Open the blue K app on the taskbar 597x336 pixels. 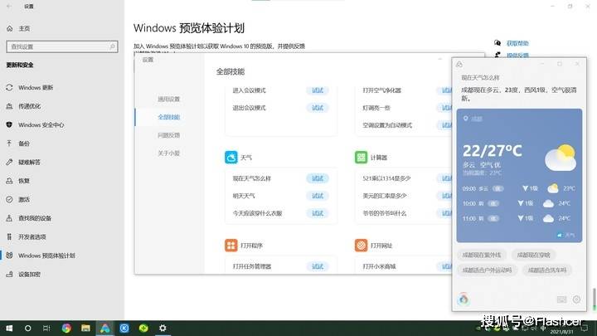[124, 328]
